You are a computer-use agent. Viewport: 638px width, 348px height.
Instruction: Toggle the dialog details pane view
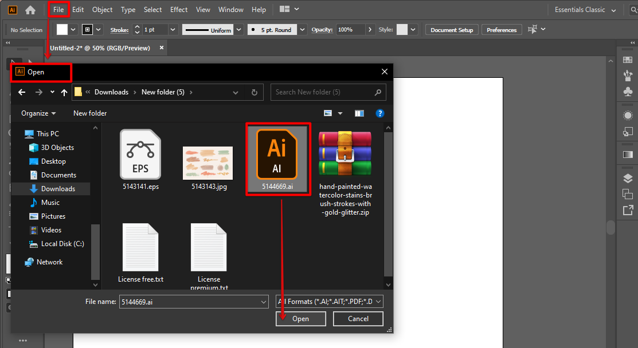(359, 113)
